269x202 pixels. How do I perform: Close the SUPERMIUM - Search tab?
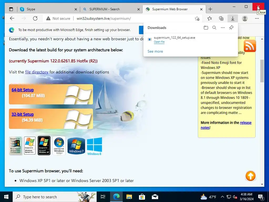139,9
